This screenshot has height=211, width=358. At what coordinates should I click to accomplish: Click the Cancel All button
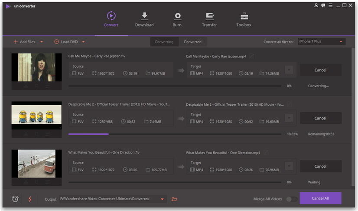321,198
